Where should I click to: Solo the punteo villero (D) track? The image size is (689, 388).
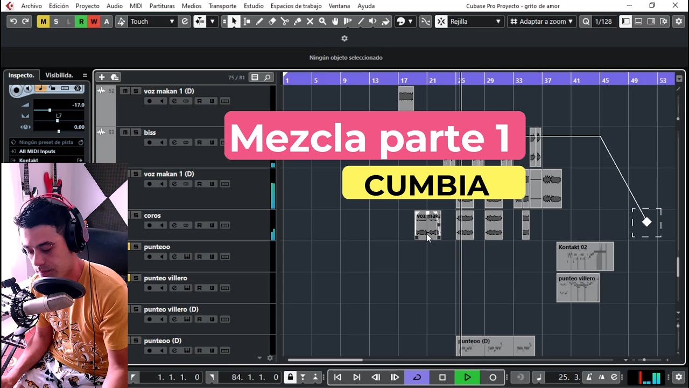click(x=136, y=309)
